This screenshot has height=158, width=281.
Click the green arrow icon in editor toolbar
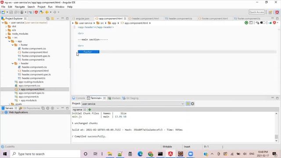pyautogui.click(x=270, y=23)
